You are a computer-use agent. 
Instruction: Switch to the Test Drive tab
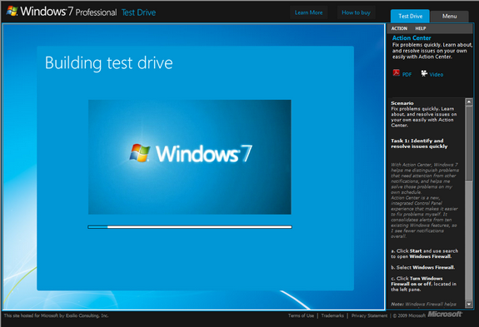(x=410, y=16)
